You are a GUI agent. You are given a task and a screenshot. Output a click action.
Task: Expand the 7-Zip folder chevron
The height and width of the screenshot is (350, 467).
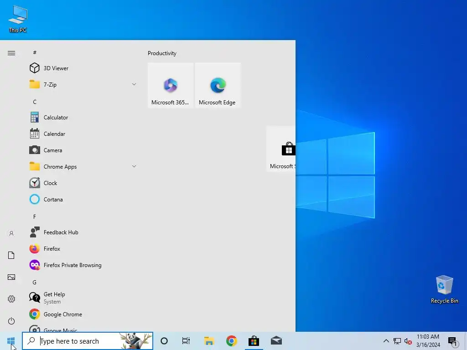134,84
